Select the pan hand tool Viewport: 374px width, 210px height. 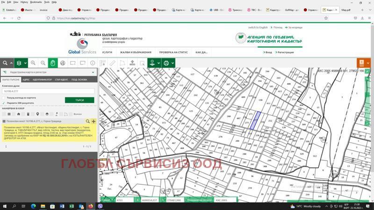point(53,63)
